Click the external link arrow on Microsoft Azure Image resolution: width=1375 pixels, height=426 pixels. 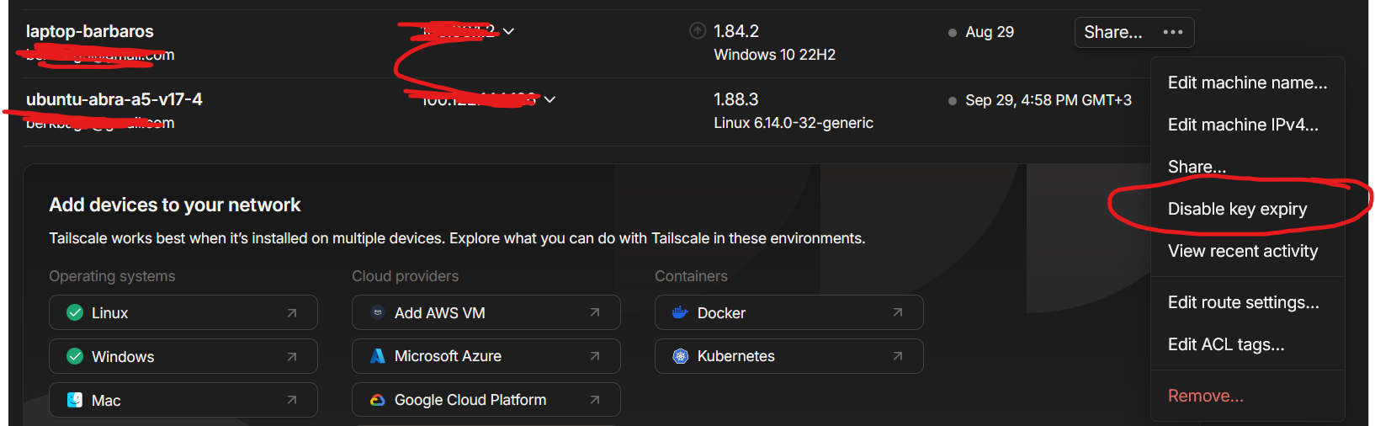(x=595, y=356)
